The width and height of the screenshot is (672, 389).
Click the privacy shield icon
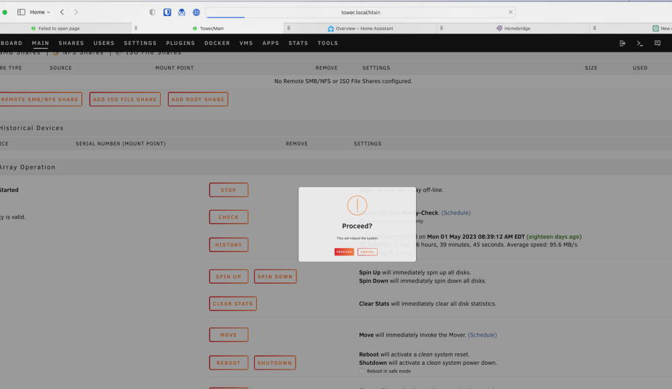152,12
